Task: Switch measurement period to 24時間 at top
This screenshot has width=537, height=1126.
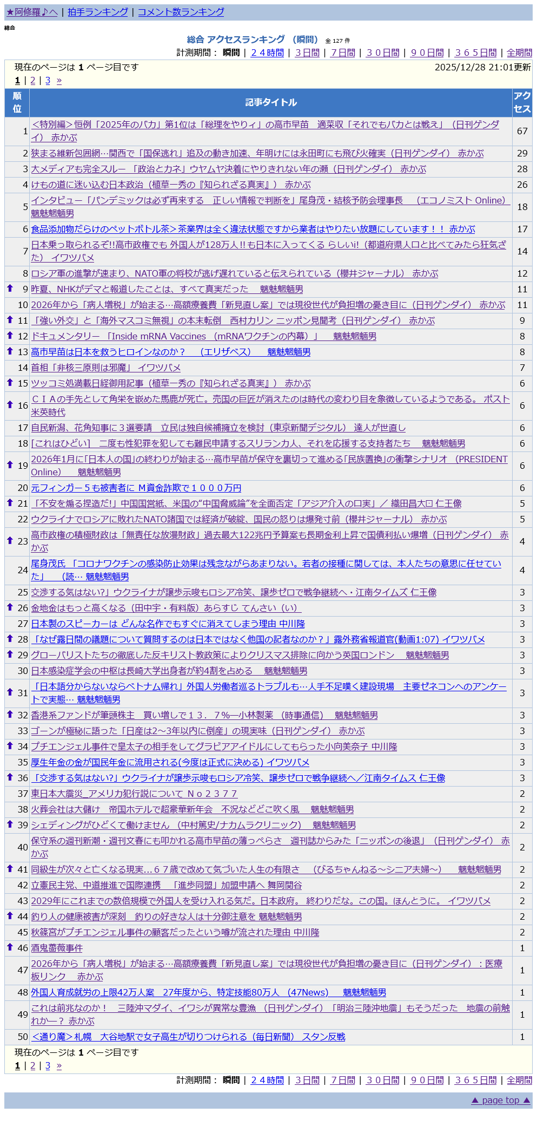Action: click(267, 53)
